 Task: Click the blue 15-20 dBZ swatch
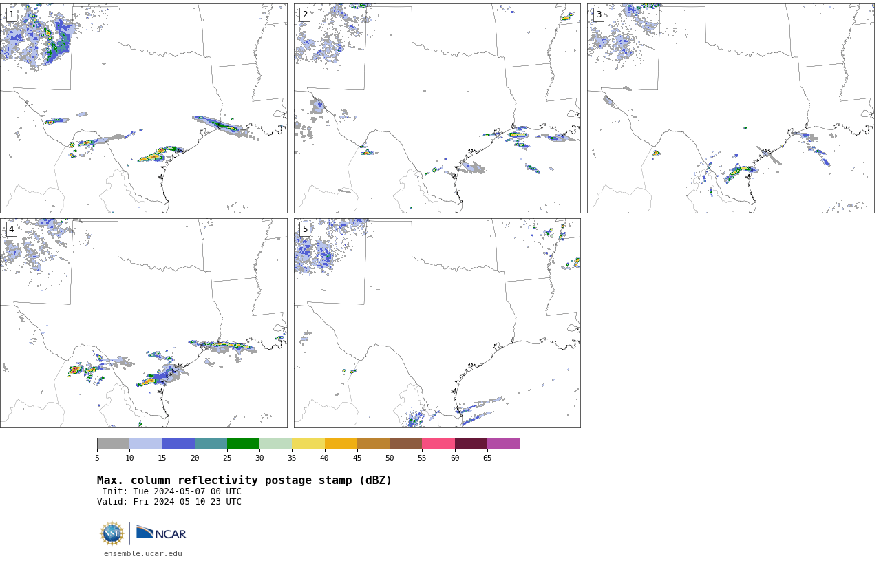pyautogui.click(x=178, y=443)
